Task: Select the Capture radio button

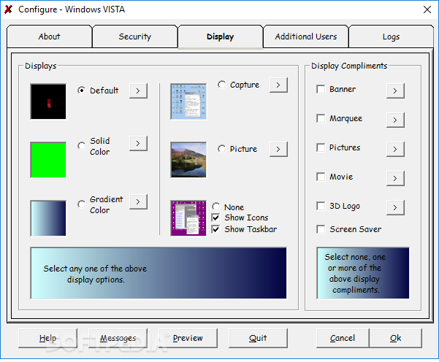Action: (x=222, y=84)
